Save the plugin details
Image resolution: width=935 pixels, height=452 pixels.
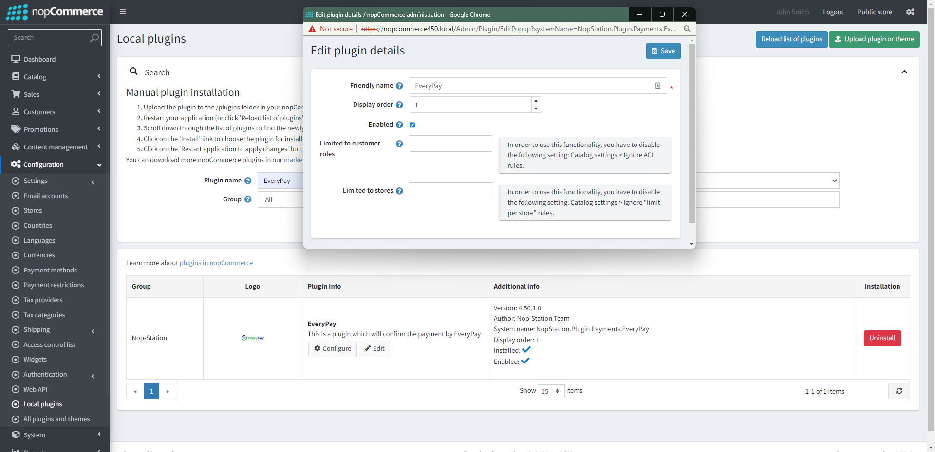663,51
